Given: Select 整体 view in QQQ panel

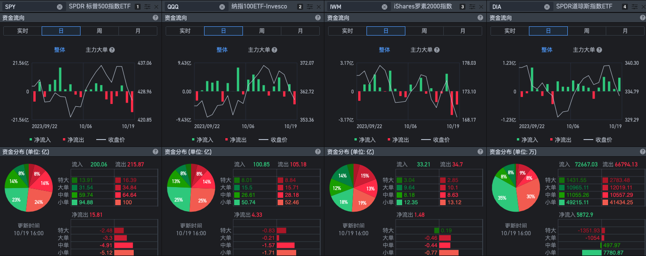Looking at the screenshot, I should (x=222, y=50).
